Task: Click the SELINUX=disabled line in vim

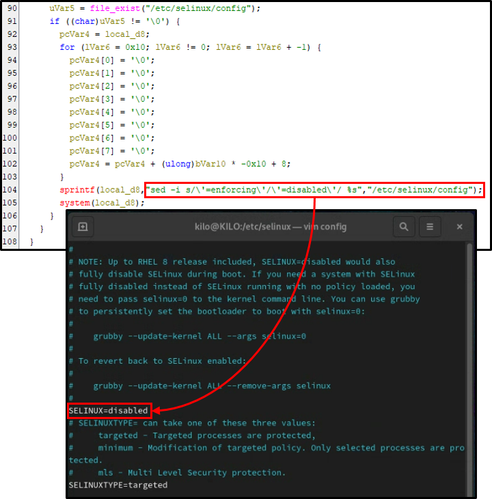Action: tap(109, 411)
